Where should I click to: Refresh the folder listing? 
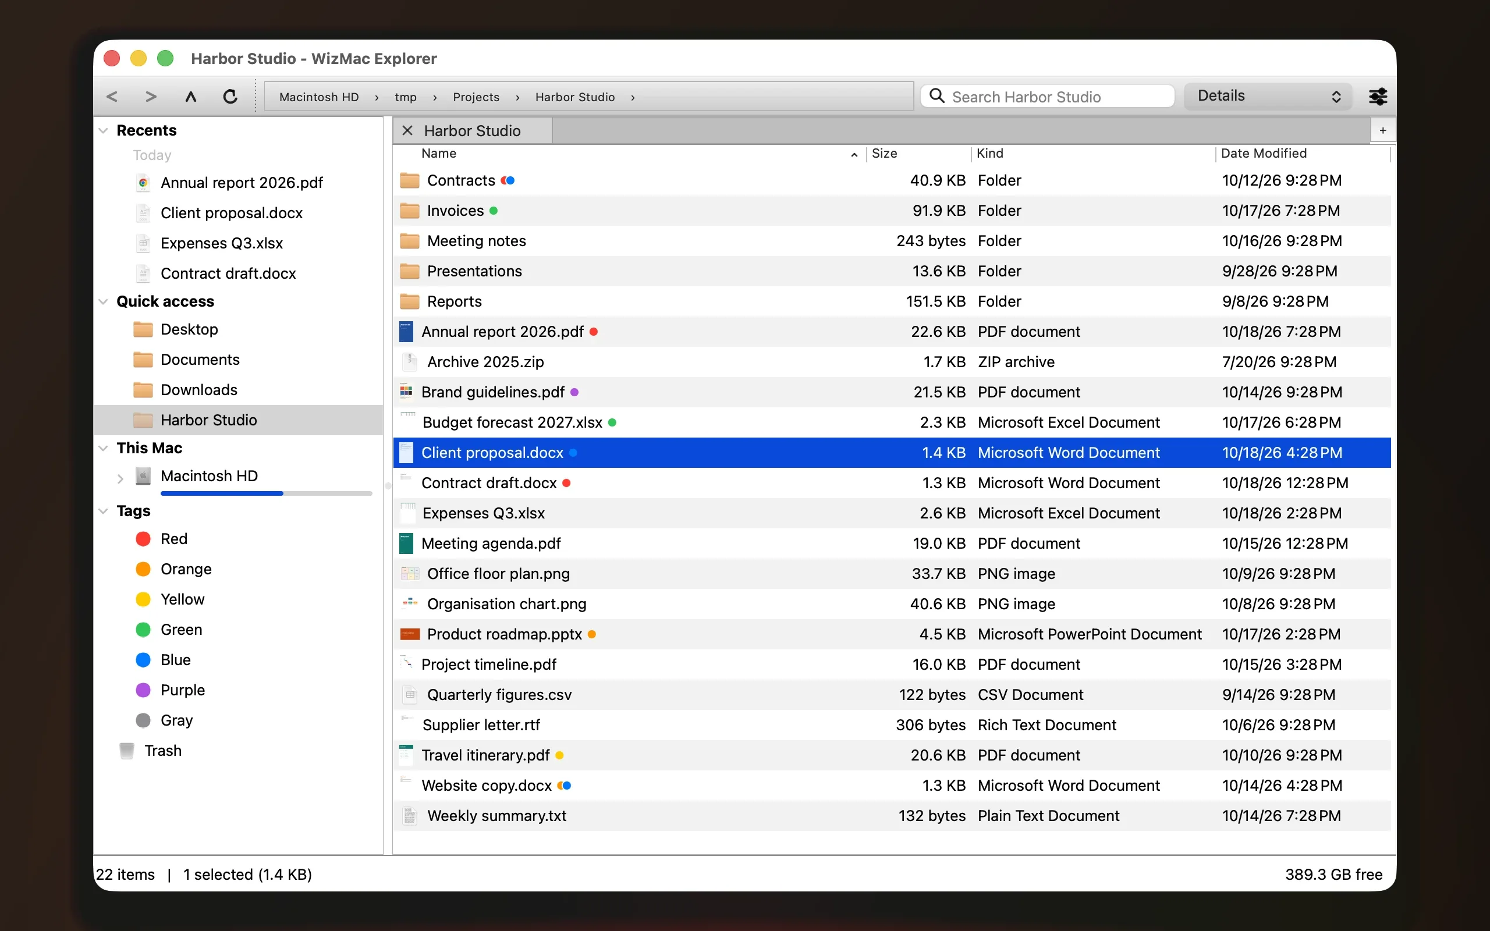click(x=230, y=97)
